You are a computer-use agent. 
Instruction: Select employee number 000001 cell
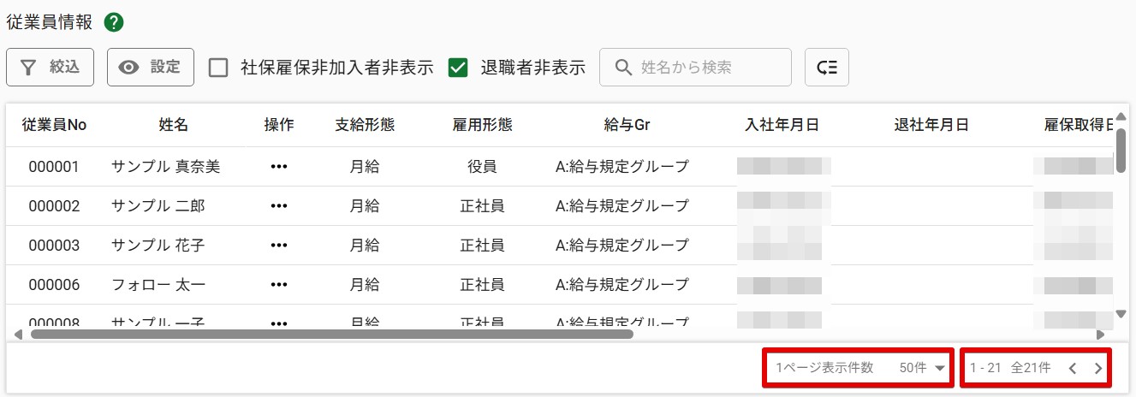click(x=54, y=167)
